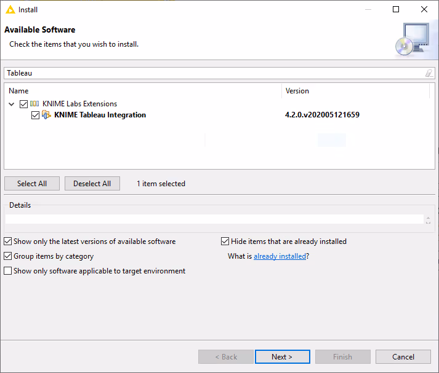
Task: Click the Name column header
Action: coord(142,91)
